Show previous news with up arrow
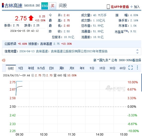 click(x=137, y=50)
